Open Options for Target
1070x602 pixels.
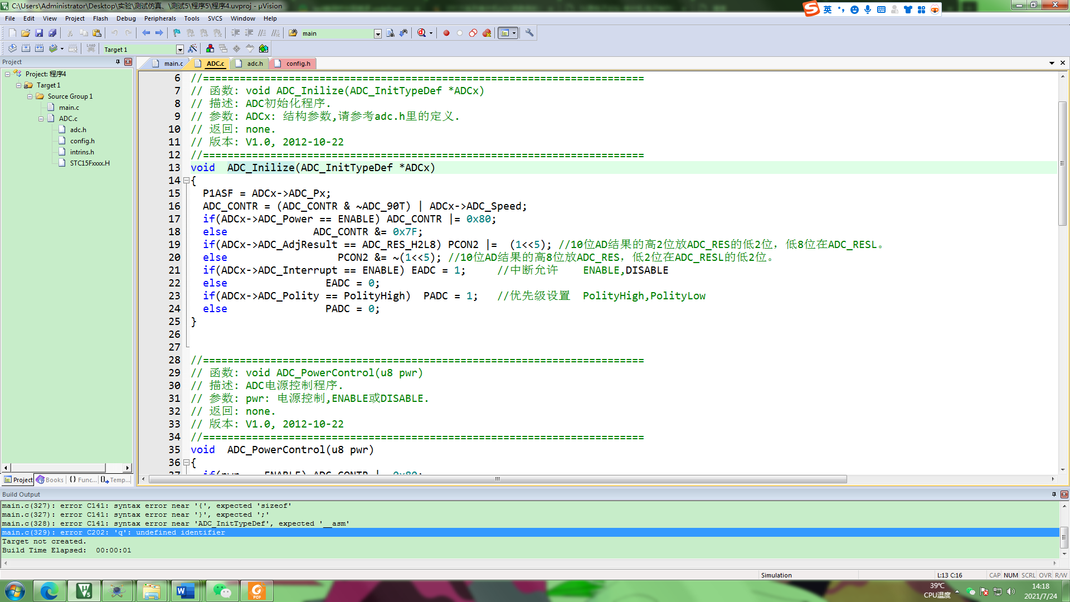[x=193, y=49]
